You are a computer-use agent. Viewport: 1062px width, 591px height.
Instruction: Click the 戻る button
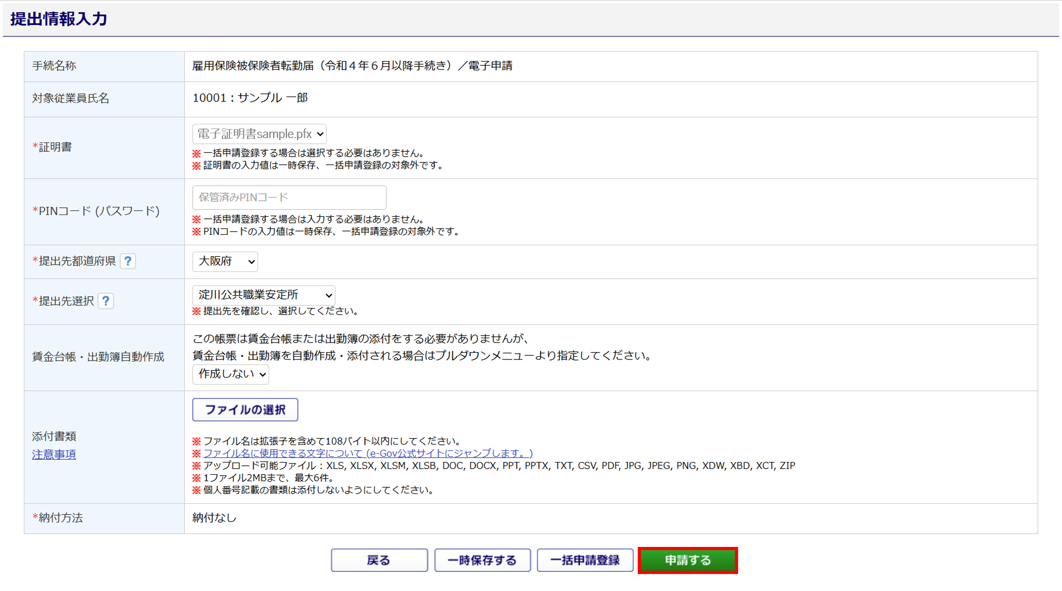[379, 560]
